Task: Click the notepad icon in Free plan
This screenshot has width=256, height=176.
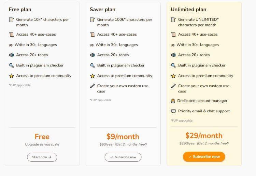Action: tap(11, 20)
